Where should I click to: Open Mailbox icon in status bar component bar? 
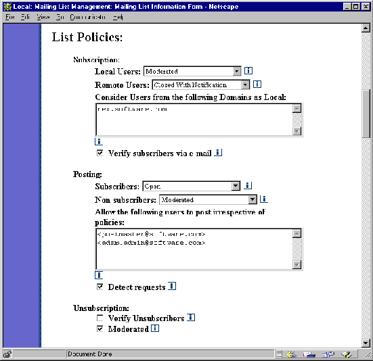[x=309, y=355]
